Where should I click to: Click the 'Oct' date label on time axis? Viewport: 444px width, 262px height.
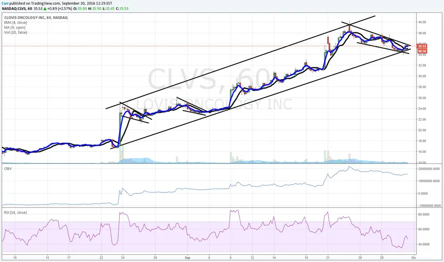pyautogui.click(x=414, y=258)
